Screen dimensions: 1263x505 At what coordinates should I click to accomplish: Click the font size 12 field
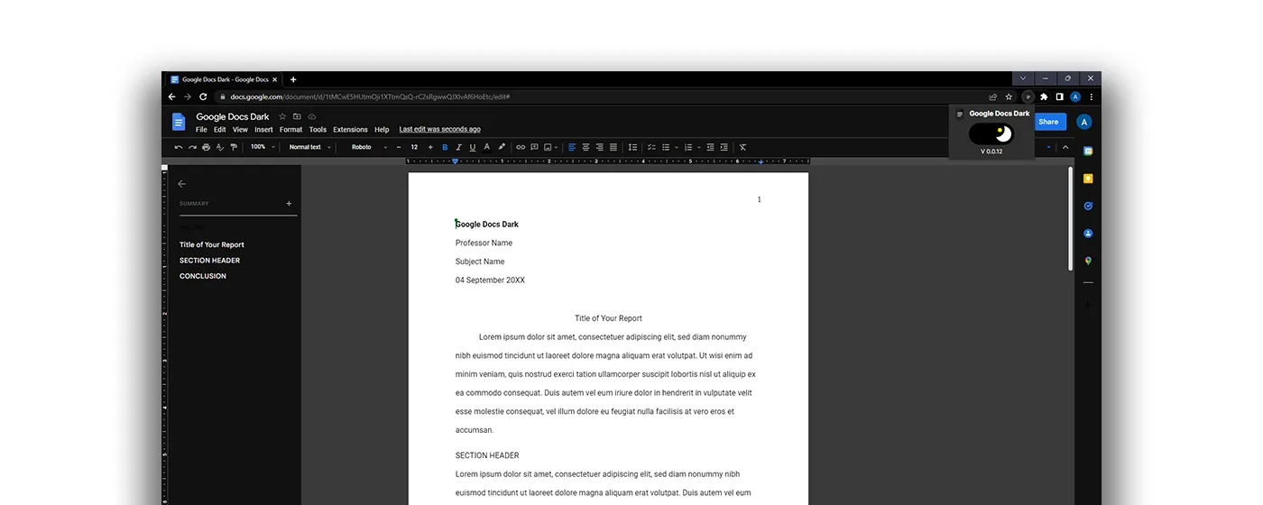coord(414,147)
